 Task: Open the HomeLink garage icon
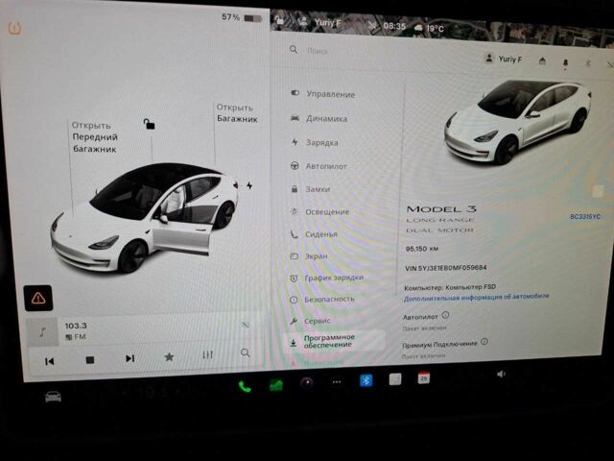tap(542, 61)
